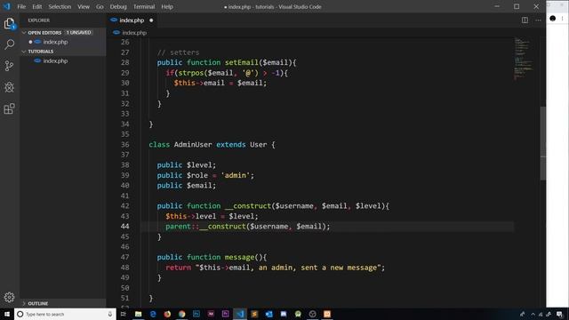Click the '1 UNSAVED' badge
The width and height of the screenshot is (569, 320).
[x=79, y=33]
